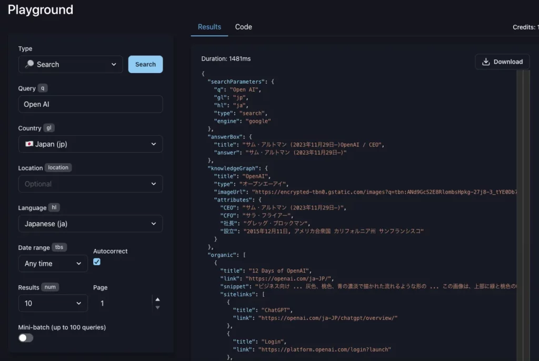This screenshot has width=539, height=361.
Task: Click the 'tbs' badge next to Date range
Action: (59, 247)
